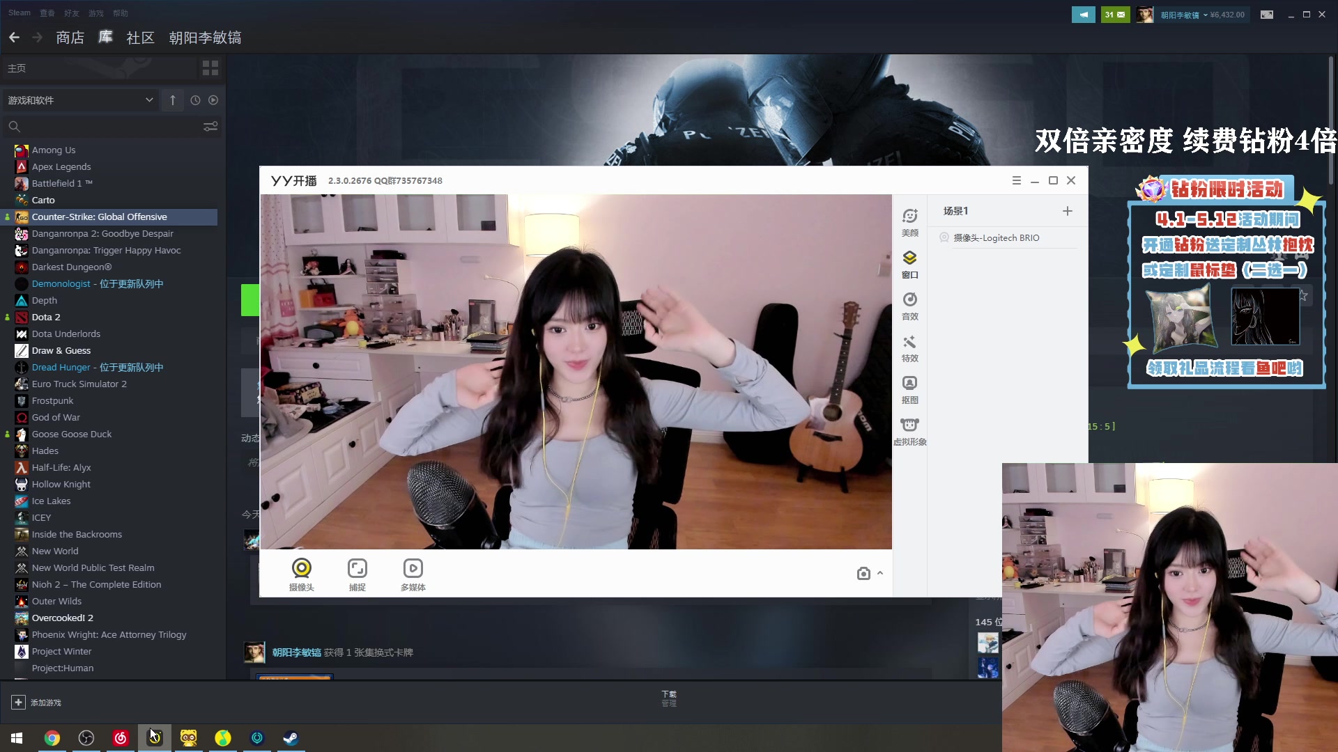Image resolution: width=1338 pixels, height=752 pixels.
Task: Open the 查看 view menu
Action: 47,13
